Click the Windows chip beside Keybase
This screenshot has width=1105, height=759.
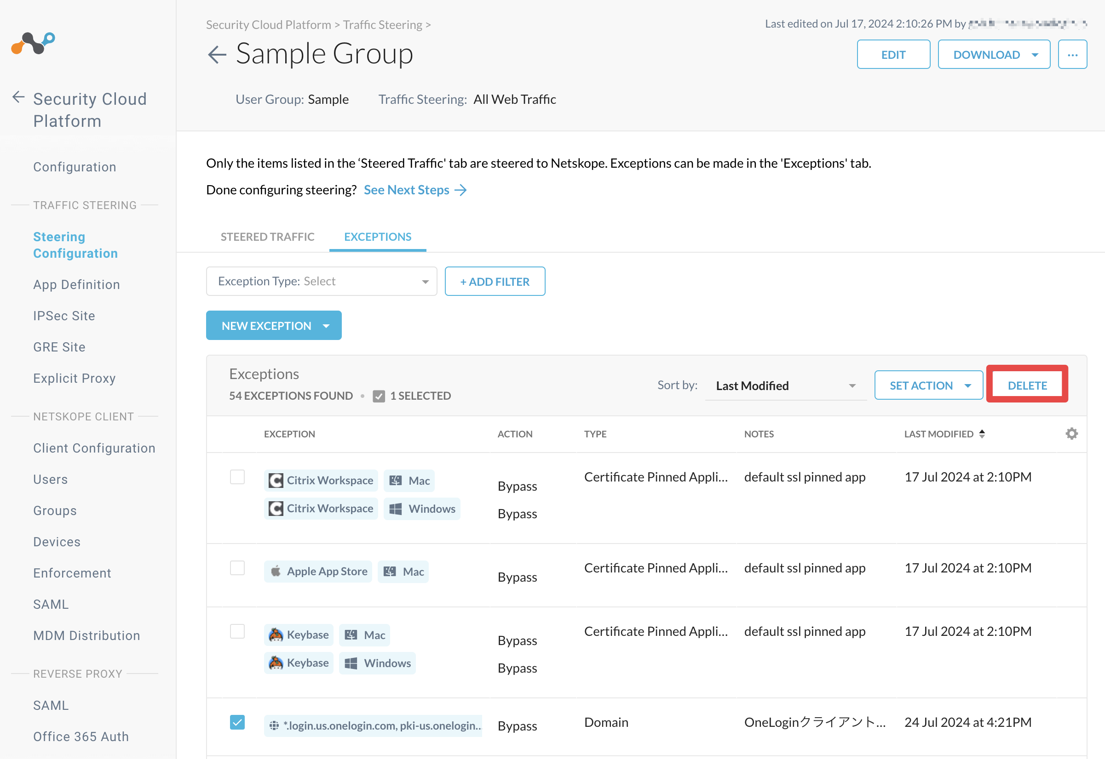[378, 663]
